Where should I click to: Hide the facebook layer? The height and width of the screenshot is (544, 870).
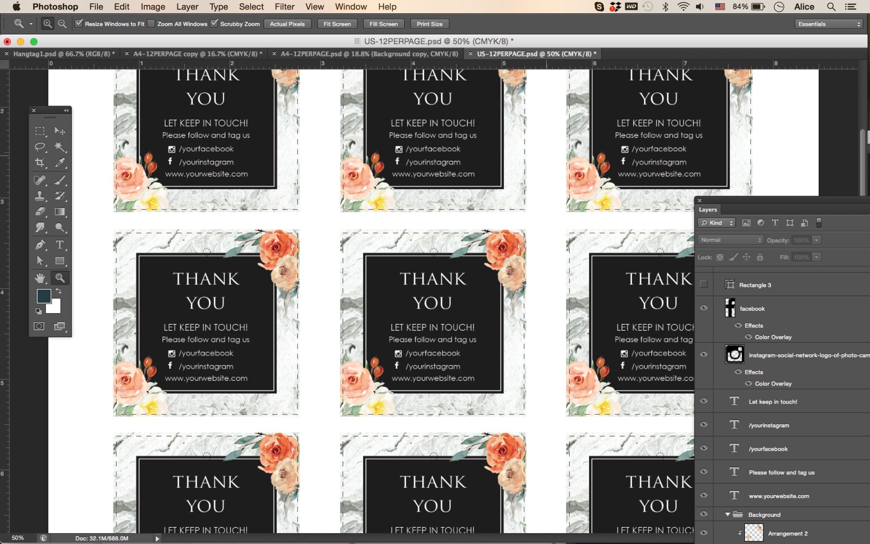703,308
